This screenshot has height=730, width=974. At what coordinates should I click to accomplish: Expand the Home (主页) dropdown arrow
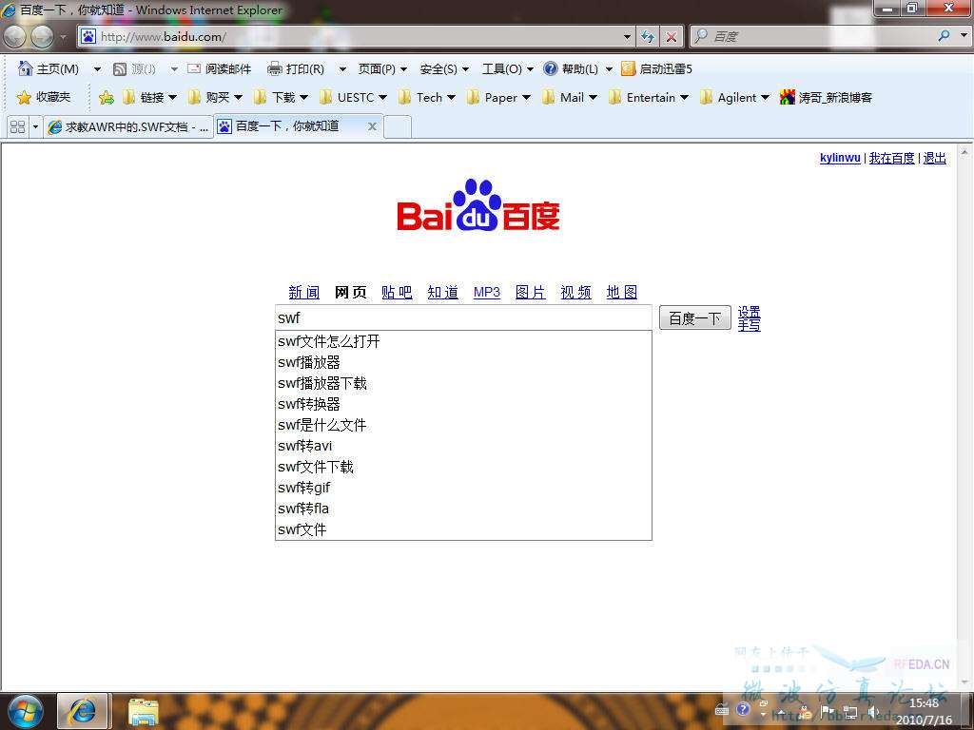click(x=97, y=68)
